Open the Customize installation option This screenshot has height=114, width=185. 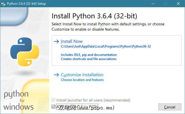[x=82, y=75]
